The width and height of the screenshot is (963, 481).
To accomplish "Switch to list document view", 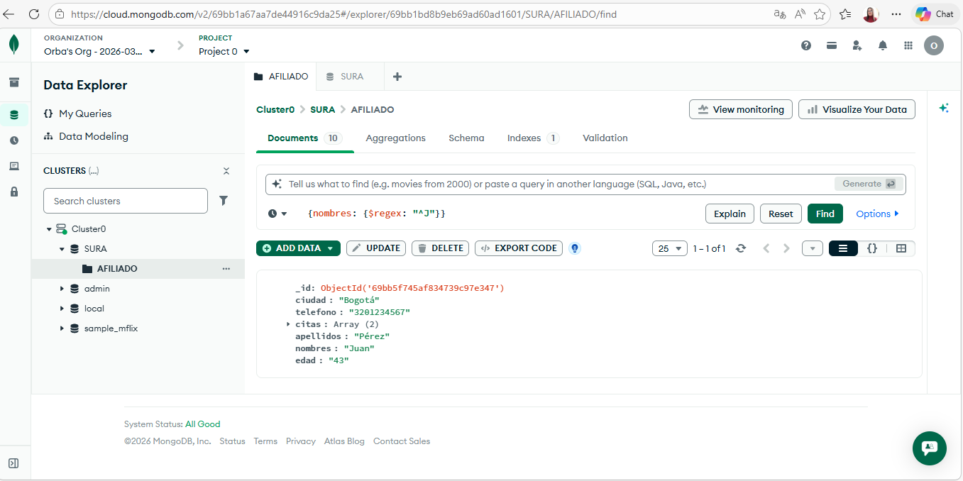I will pos(843,248).
